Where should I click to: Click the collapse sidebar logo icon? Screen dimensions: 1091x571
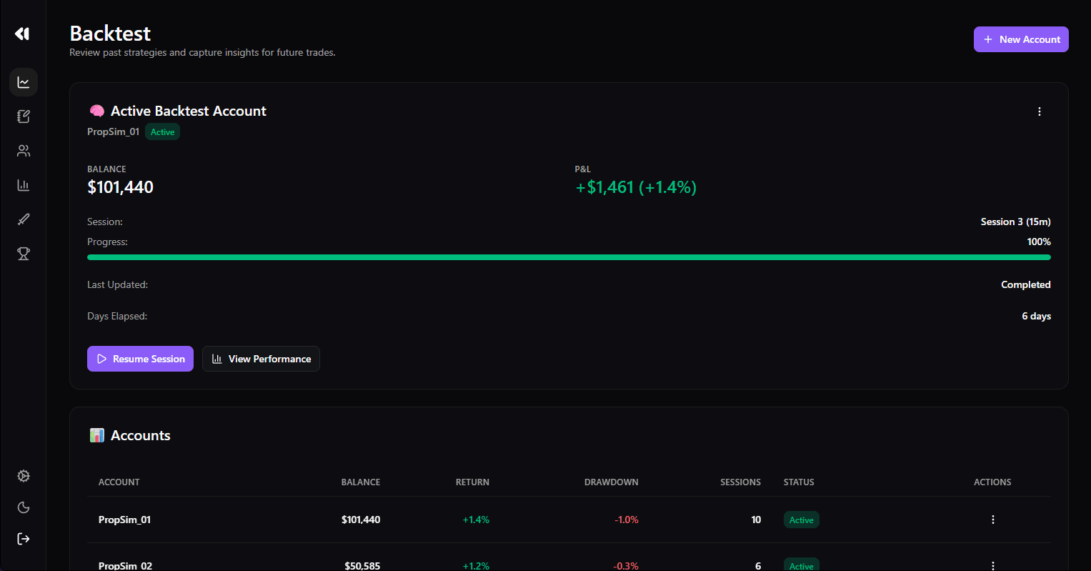pyautogui.click(x=23, y=34)
